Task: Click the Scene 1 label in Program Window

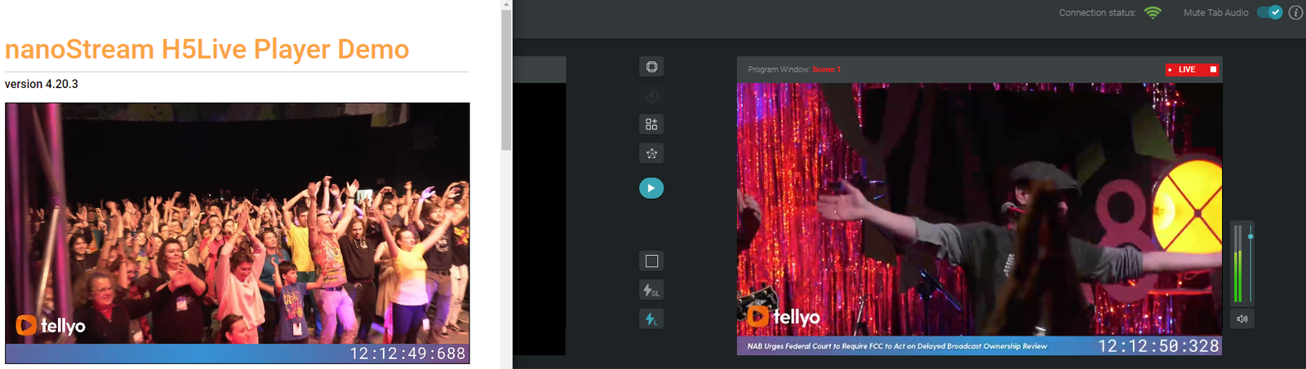Action: tap(826, 69)
